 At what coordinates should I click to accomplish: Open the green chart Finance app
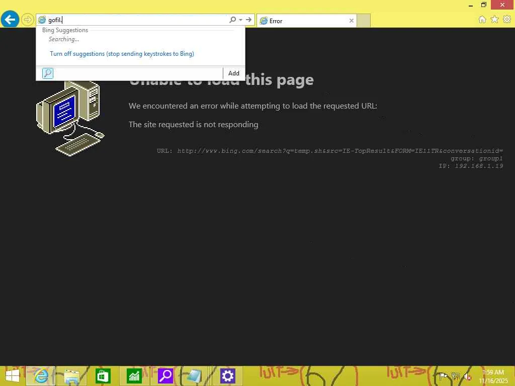coord(134,376)
